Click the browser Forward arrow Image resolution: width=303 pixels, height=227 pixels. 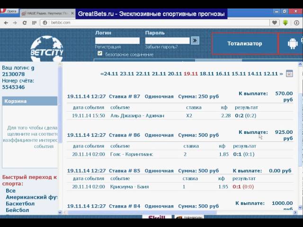(x=15, y=23)
